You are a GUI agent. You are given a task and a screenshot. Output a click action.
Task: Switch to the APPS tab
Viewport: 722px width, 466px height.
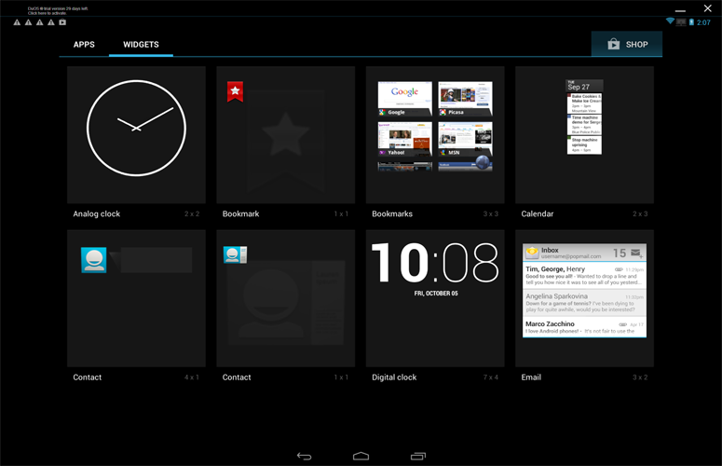click(x=84, y=45)
